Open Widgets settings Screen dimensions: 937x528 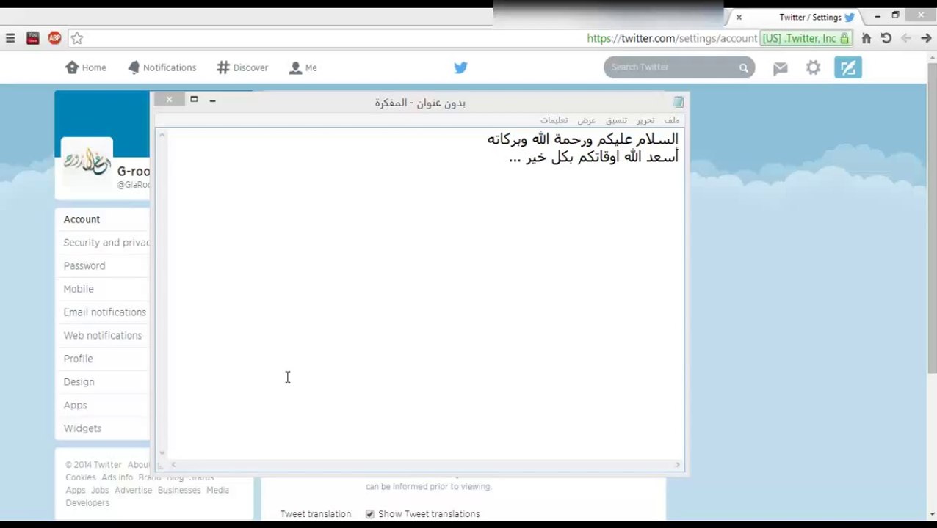coord(82,428)
